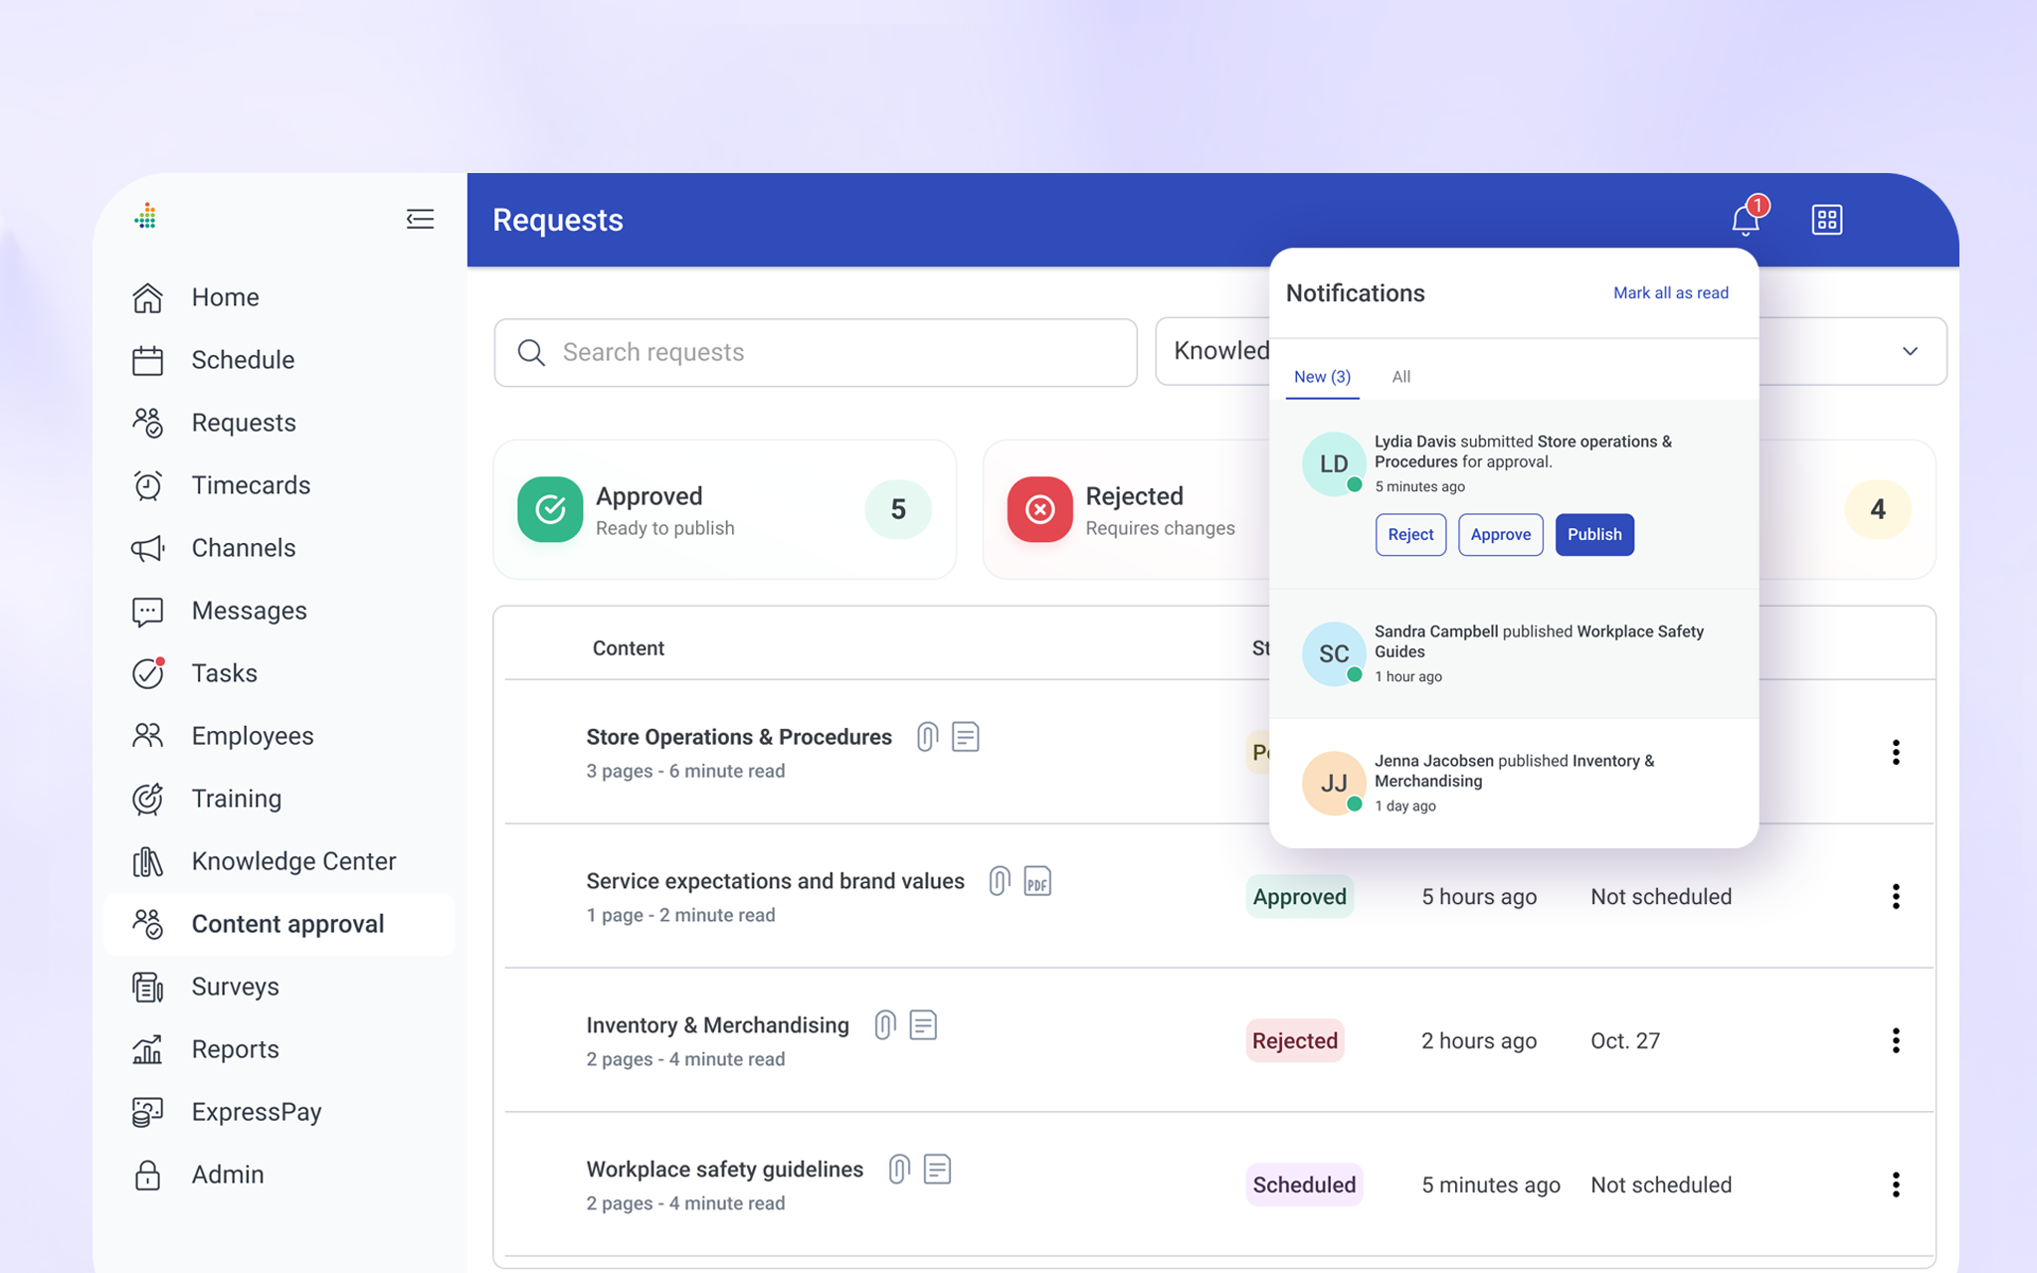Open the three-dot menu for Inventory & Merchandising
The image size is (2037, 1273).
(x=1896, y=1040)
